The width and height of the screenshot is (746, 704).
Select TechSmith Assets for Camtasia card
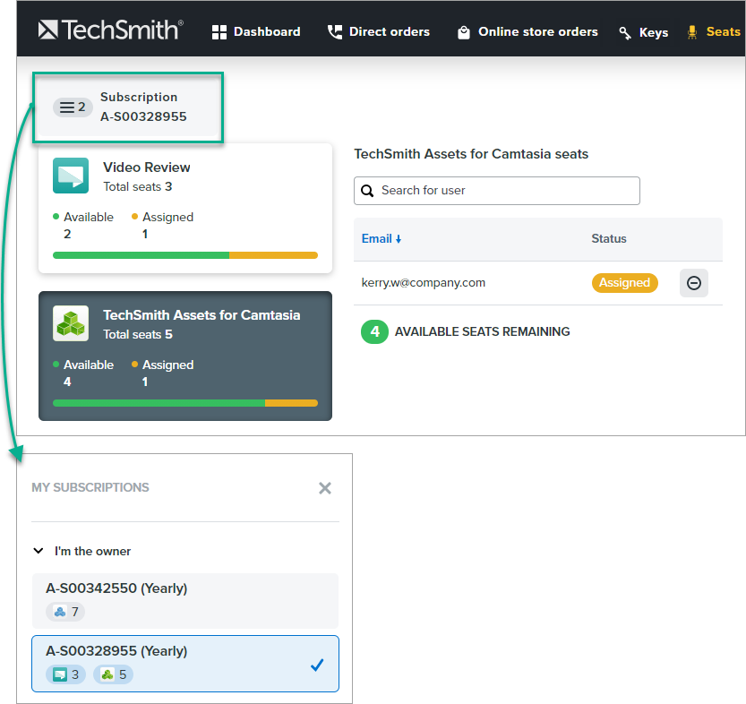click(185, 356)
